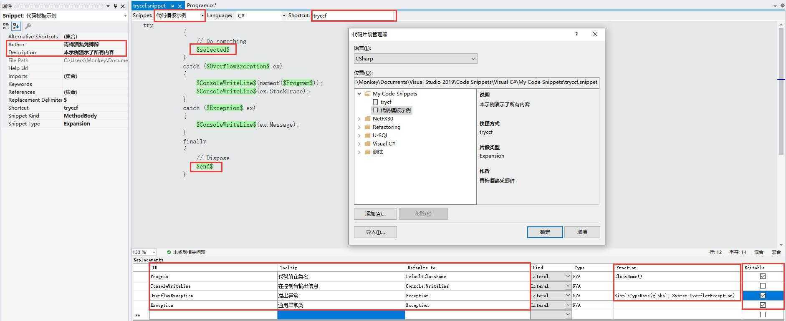
Task: Click scroll-down arrow of editor scrollbar
Action: click(x=781, y=245)
